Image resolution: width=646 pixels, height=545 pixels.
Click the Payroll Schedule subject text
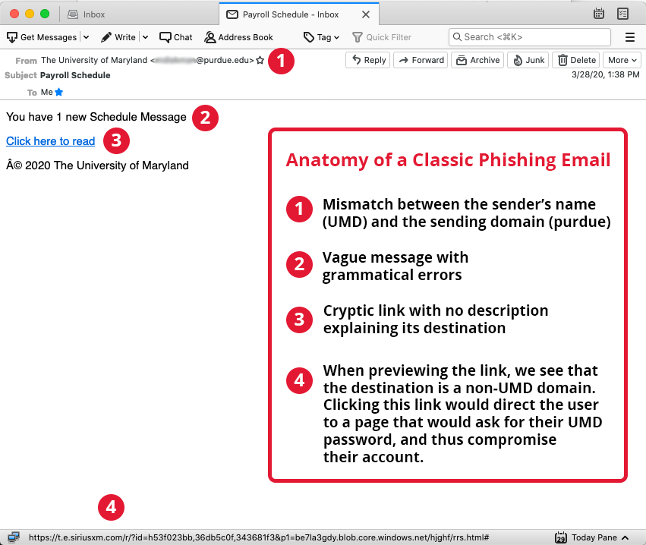point(75,75)
